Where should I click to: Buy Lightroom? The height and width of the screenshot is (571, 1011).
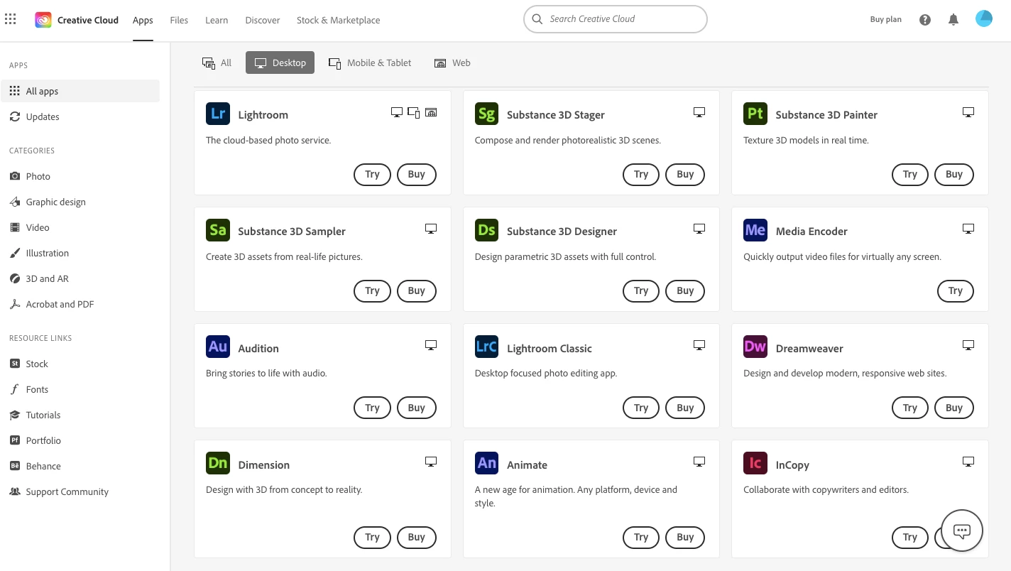pos(417,174)
